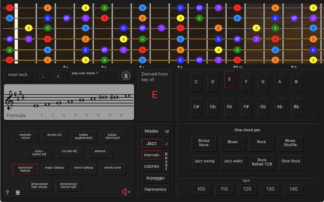Select the major bebop scale
Screen dimensions: 324x202
click(x=54, y=169)
